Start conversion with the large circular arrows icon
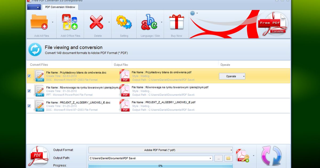The image size is (320, 168). 271,156
